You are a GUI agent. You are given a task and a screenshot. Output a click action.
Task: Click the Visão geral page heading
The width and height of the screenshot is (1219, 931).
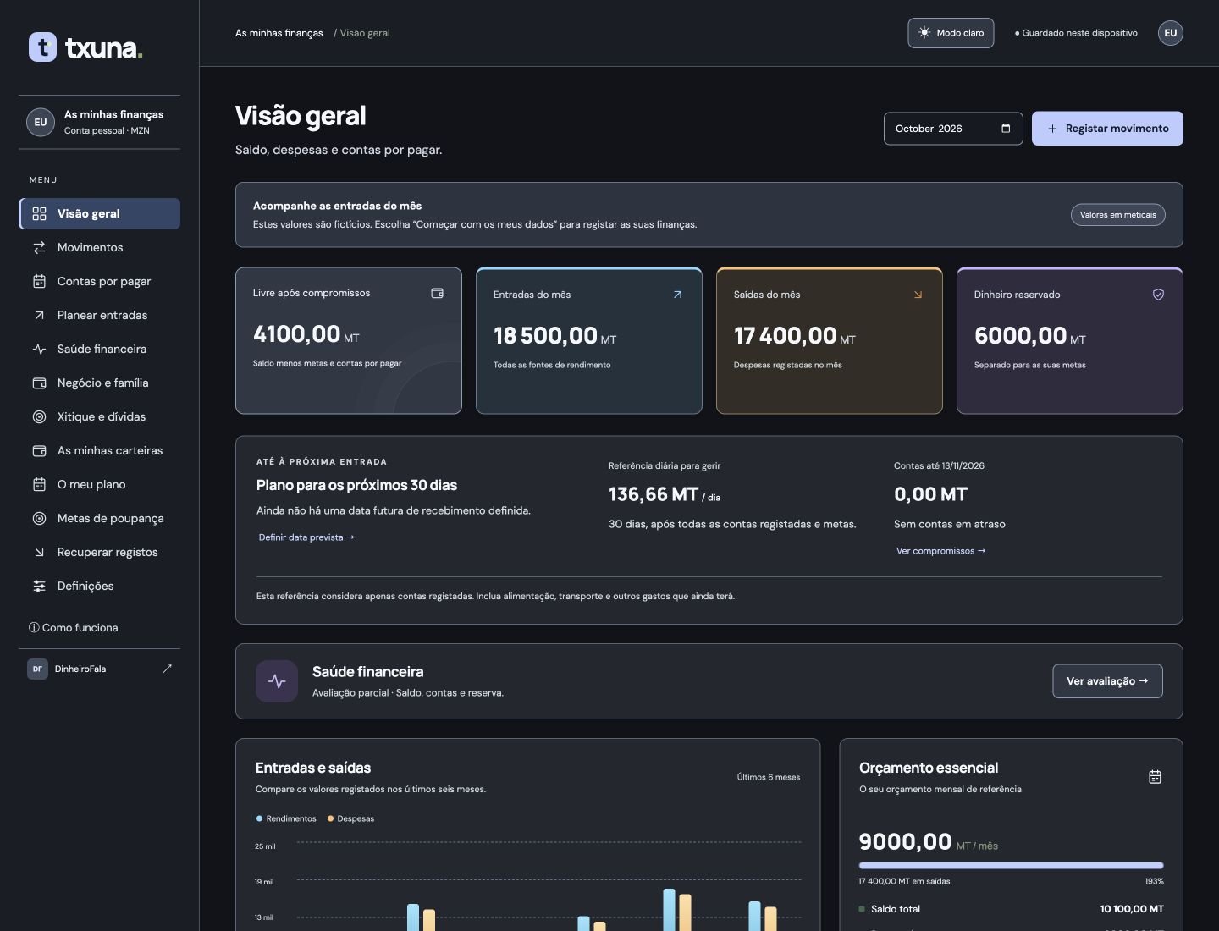tap(301, 116)
